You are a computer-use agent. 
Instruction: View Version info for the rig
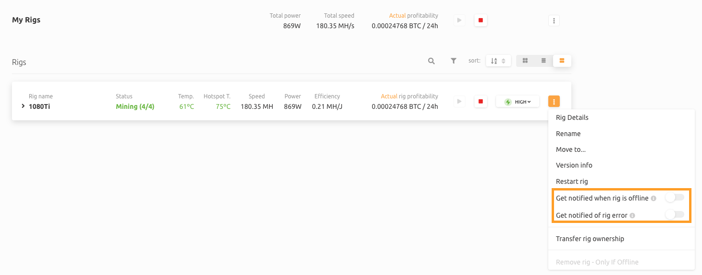[x=574, y=165]
